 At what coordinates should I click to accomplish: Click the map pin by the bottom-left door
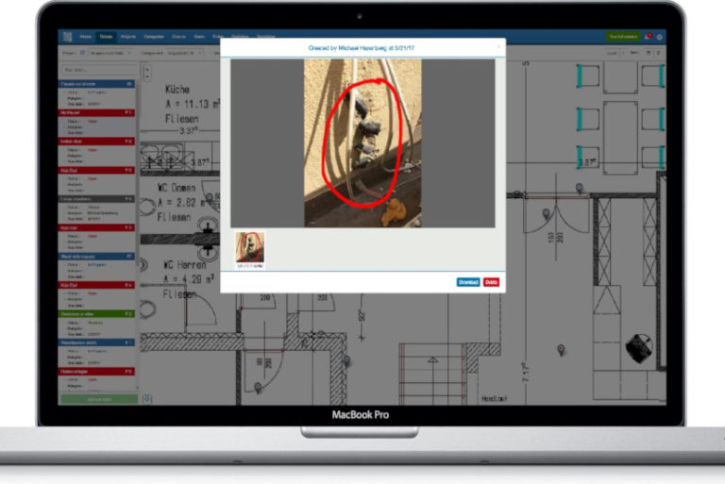(x=258, y=388)
